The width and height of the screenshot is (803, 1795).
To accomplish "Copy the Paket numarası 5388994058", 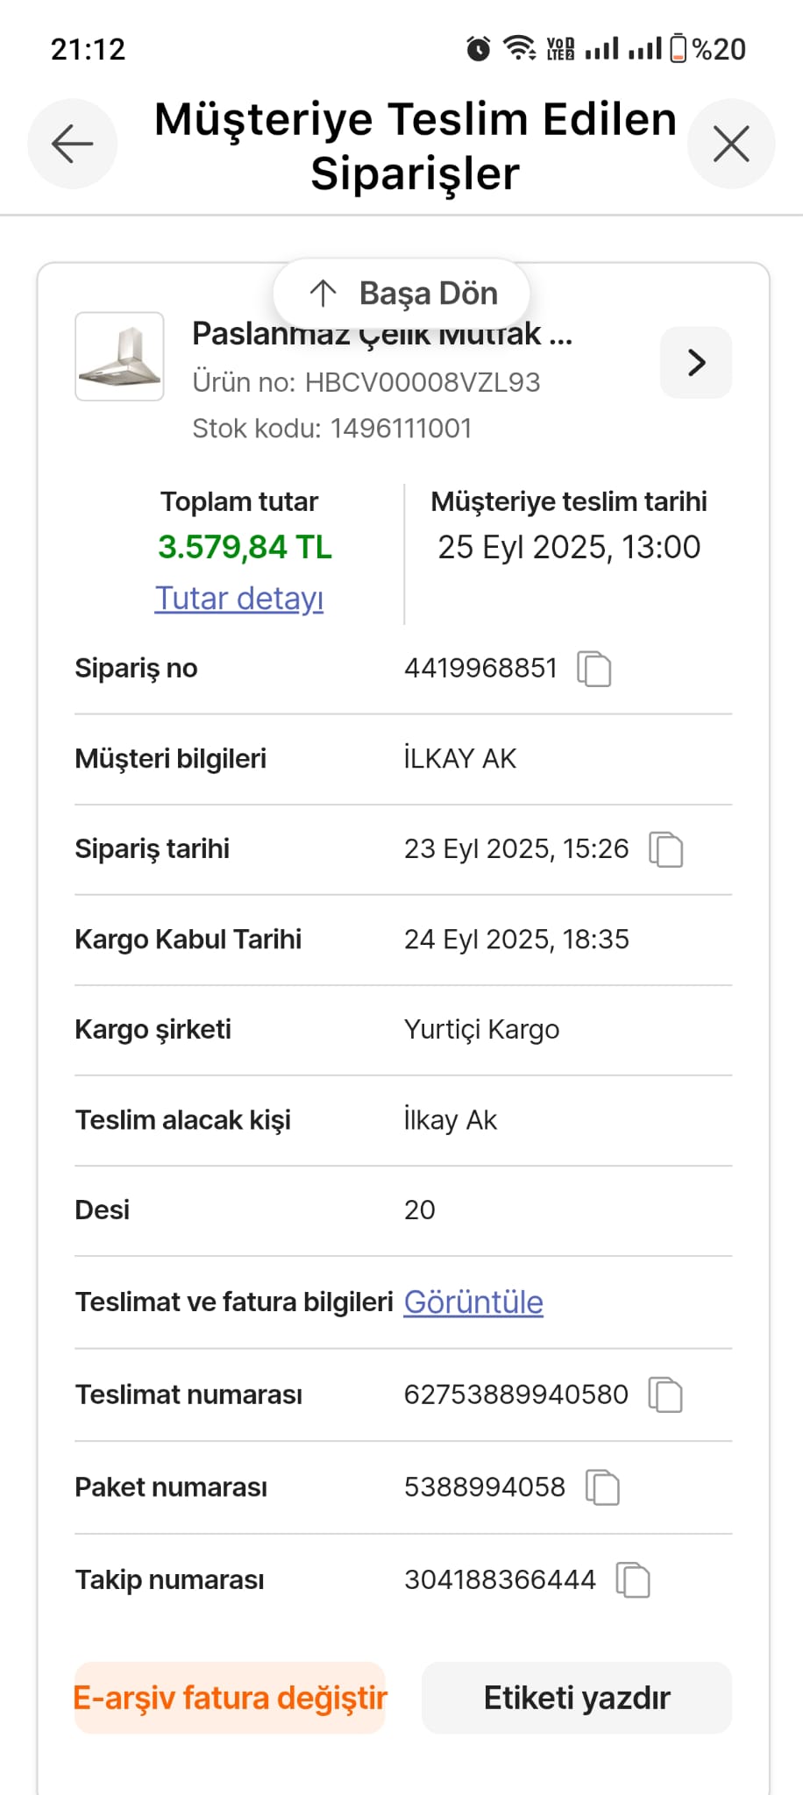I will click(602, 1487).
